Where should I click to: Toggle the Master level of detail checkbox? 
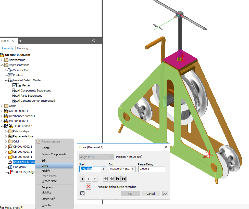(15, 85)
